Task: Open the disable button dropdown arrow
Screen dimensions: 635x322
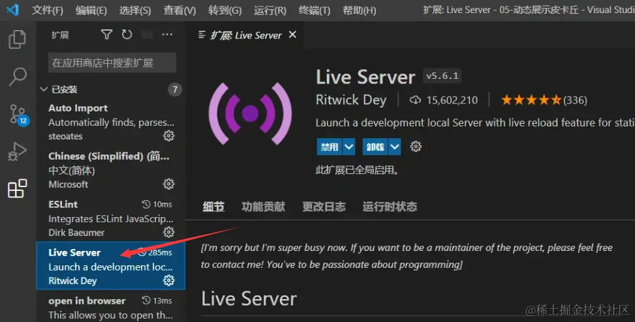Action: pyautogui.click(x=348, y=147)
